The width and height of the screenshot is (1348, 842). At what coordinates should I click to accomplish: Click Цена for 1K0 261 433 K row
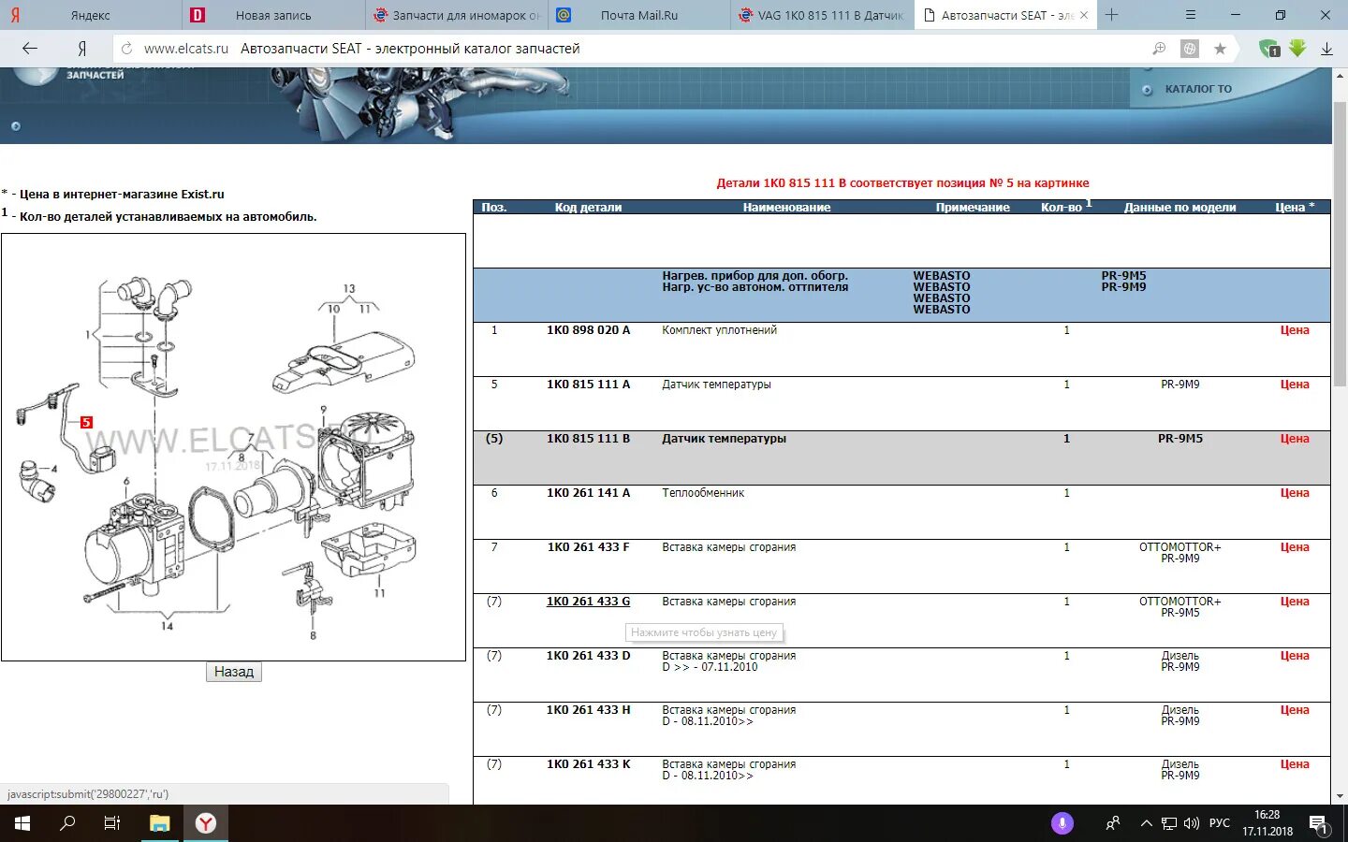coord(1295,764)
